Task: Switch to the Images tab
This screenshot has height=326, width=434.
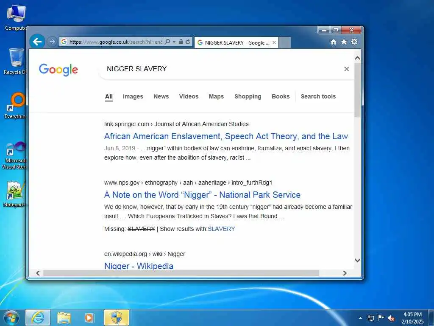Action: click(x=133, y=96)
